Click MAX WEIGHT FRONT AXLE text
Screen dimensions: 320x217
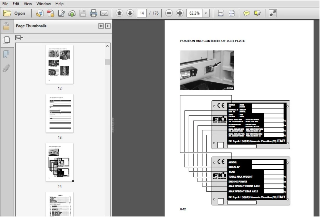244,186
